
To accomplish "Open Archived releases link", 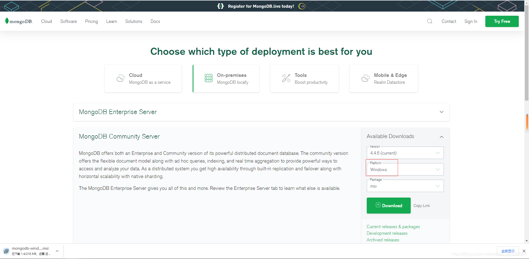I will click(x=383, y=240).
